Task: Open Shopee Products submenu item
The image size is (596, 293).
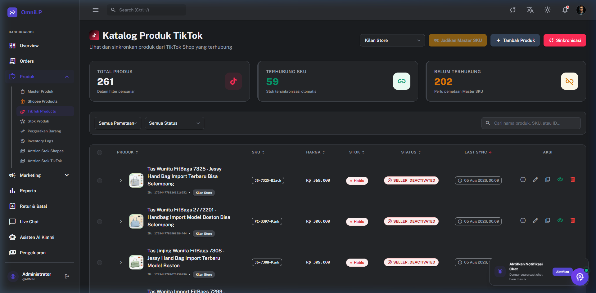Action: (45, 101)
